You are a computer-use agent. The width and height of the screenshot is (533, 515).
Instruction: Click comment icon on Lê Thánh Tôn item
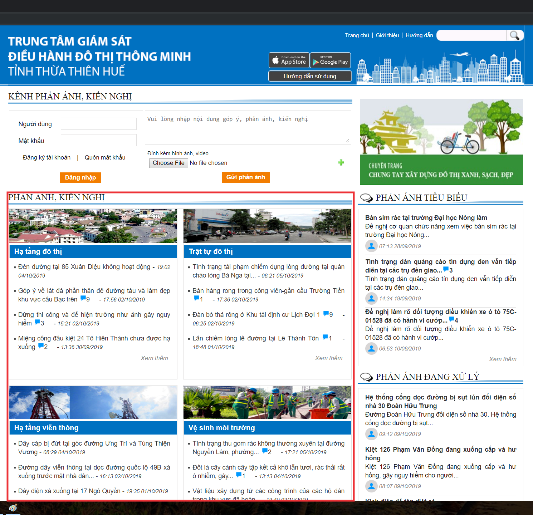point(325,337)
